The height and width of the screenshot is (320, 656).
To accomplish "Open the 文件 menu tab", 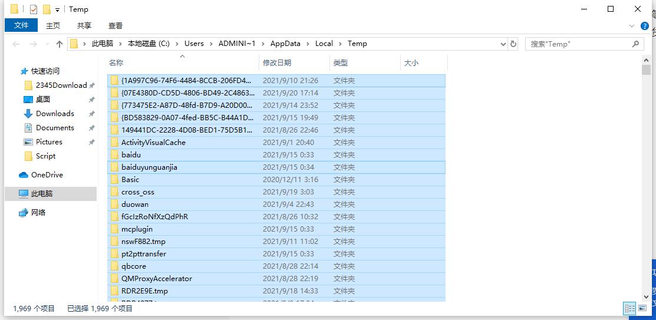I will 21,25.
